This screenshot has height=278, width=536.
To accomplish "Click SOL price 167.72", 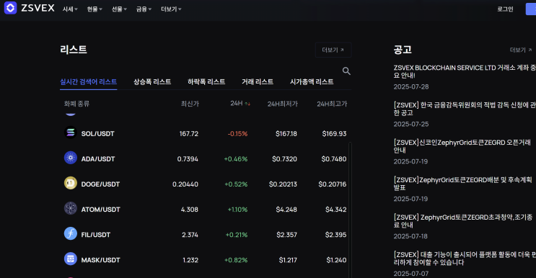I will [189, 134].
